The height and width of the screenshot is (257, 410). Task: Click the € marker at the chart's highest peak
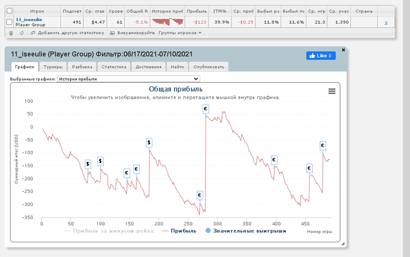click(x=206, y=109)
